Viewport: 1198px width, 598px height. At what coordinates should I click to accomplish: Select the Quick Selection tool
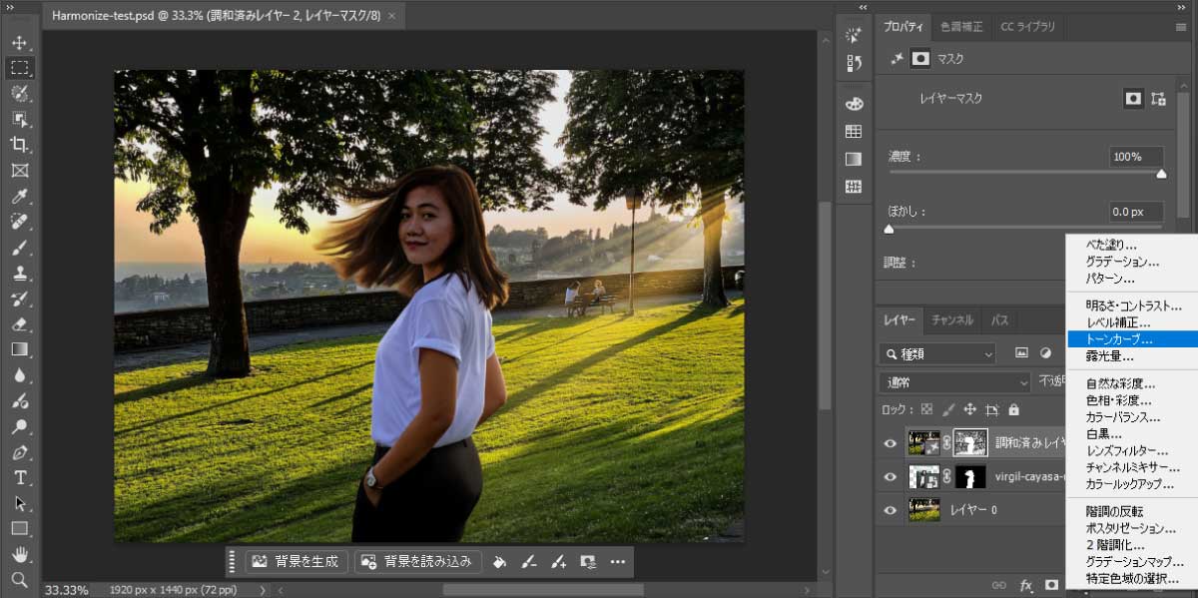19,93
